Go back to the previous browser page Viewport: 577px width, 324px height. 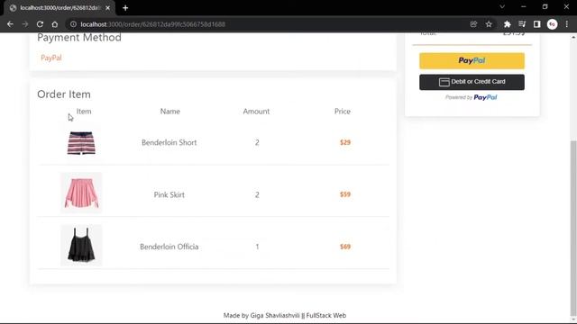click(x=10, y=24)
